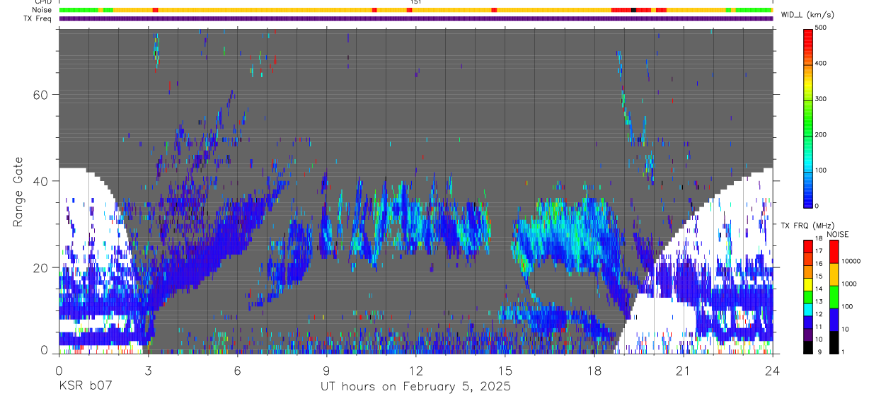Click the x-axis tick label '18'
This screenshot has width=869, height=401.
pos(594,371)
